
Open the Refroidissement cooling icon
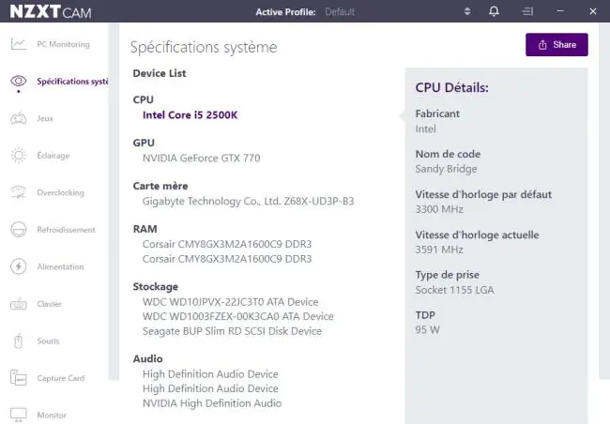pyautogui.click(x=19, y=230)
